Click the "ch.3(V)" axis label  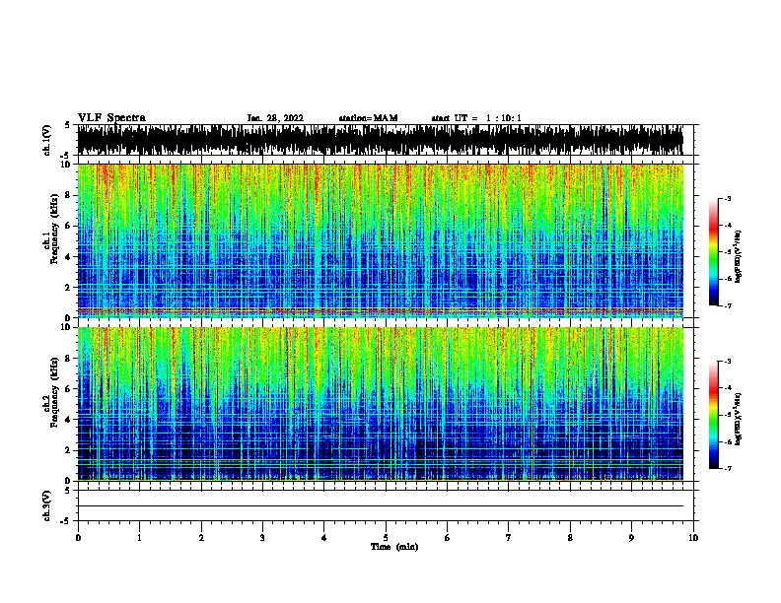pyautogui.click(x=46, y=505)
